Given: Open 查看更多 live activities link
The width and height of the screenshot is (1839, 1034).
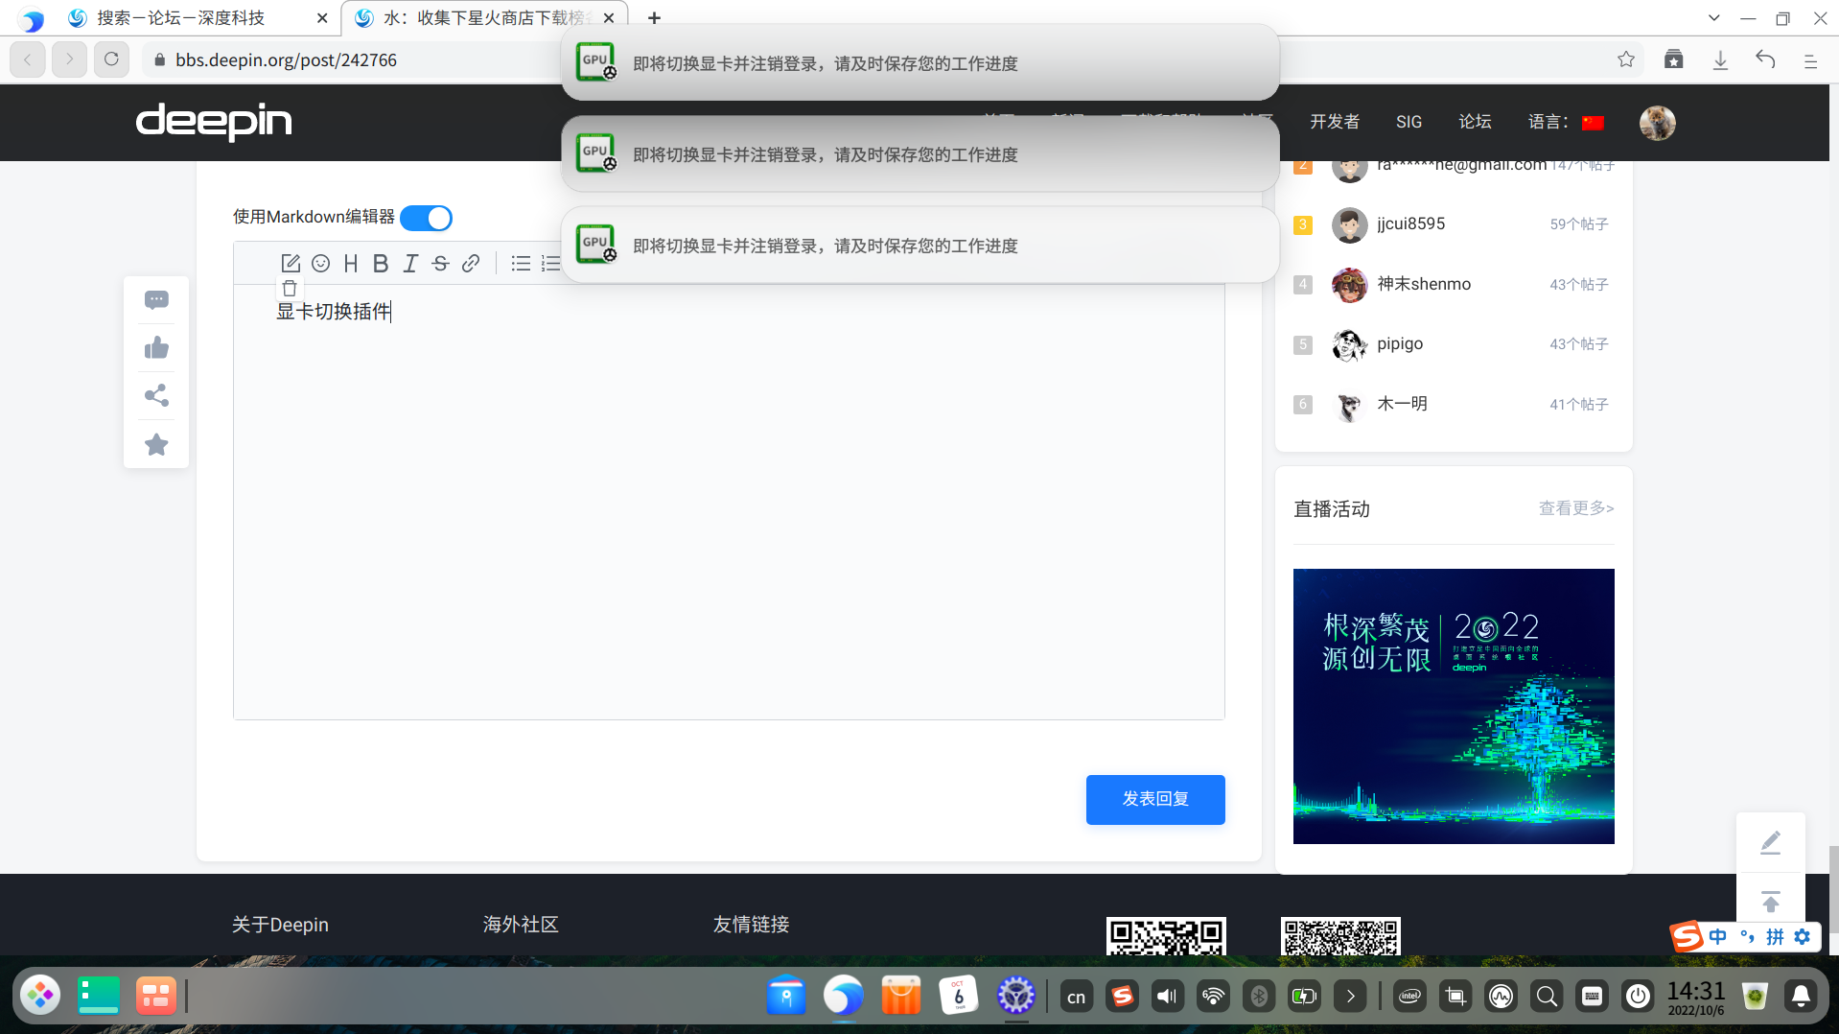Looking at the screenshot, I should (1575, 509).
